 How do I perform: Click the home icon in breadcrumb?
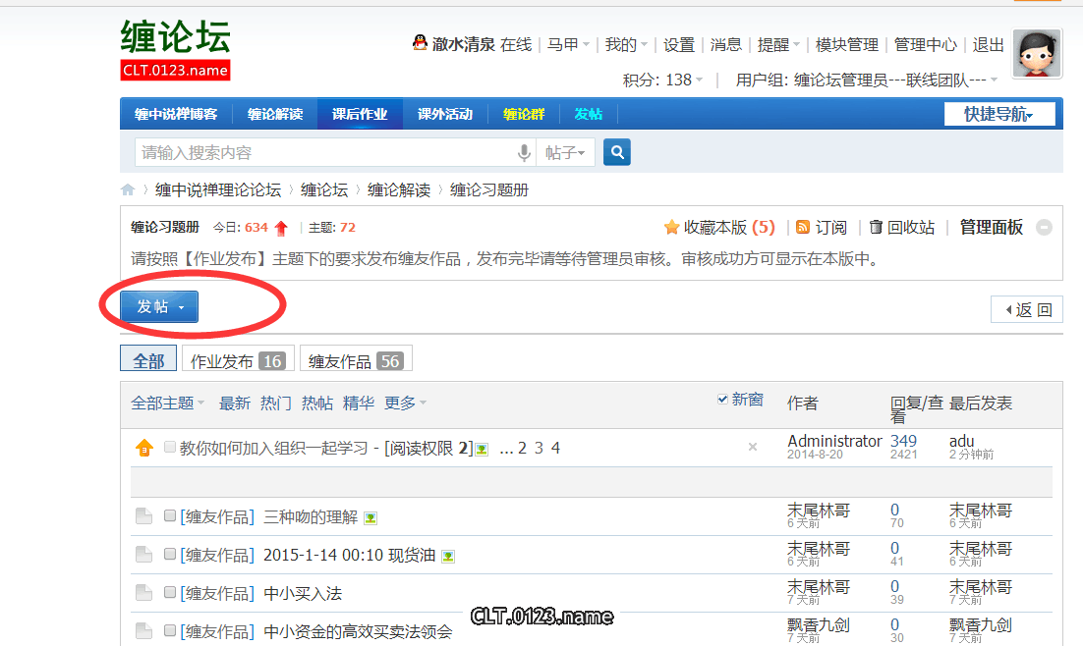coord(128,190)
